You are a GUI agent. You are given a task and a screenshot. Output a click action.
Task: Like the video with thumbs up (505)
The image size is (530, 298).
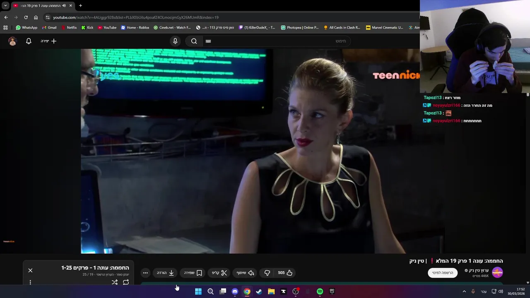[285, 273]
